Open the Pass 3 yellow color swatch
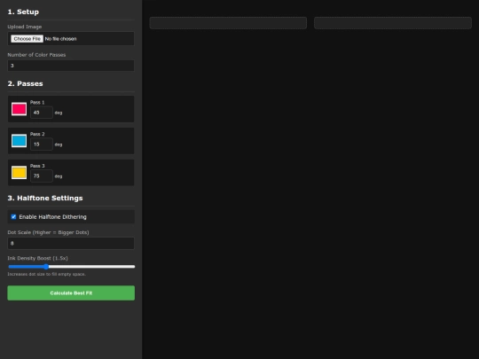Screen dimensions: 479x359 [19, 173]
